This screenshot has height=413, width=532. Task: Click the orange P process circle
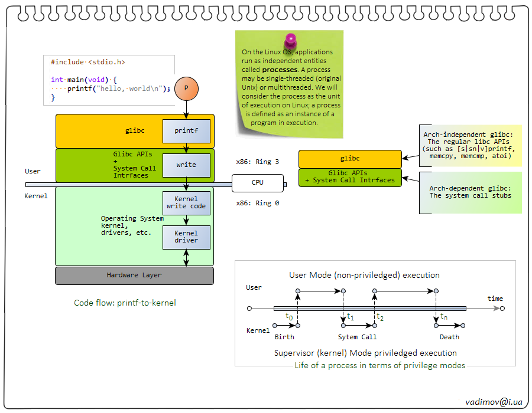click(186, 88)
